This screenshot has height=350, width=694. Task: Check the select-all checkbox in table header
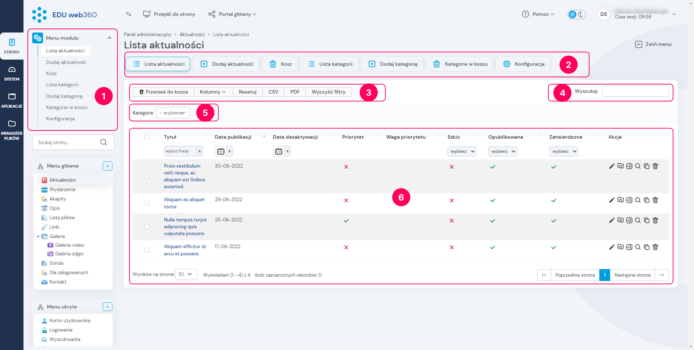pyautogui.click(x=147, y=137)
